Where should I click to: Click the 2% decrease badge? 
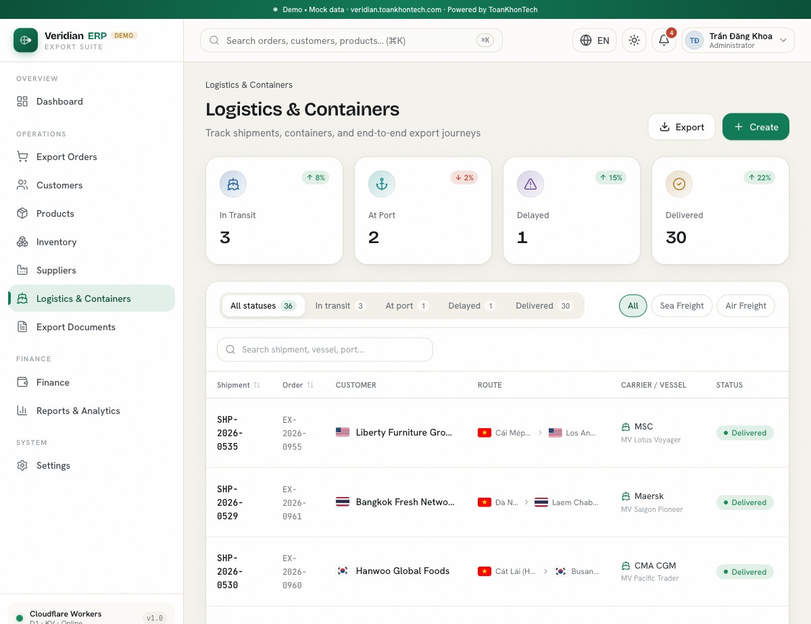(x=464, y=178)
